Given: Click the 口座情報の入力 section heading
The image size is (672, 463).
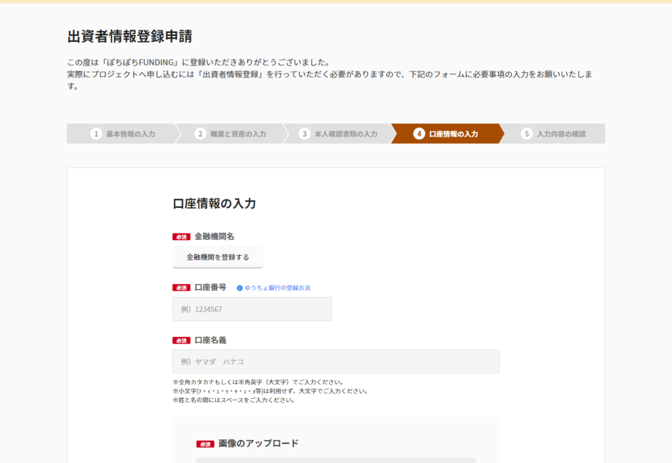Looking at the screenshot, I should pos(215,203).
